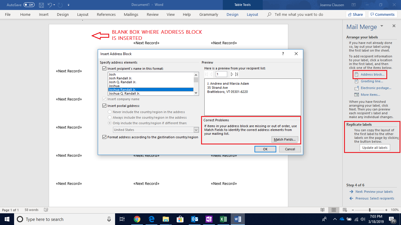The image size is (401, 225).
Task: Toggle Format address according to destination checkbox
Action: click(x=105, y=137)
